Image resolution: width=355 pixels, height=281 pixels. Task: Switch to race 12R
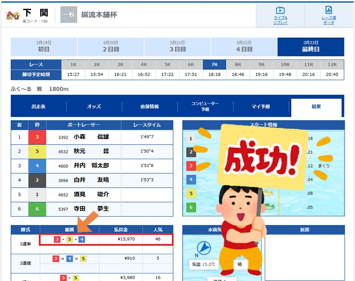(332, 65)
